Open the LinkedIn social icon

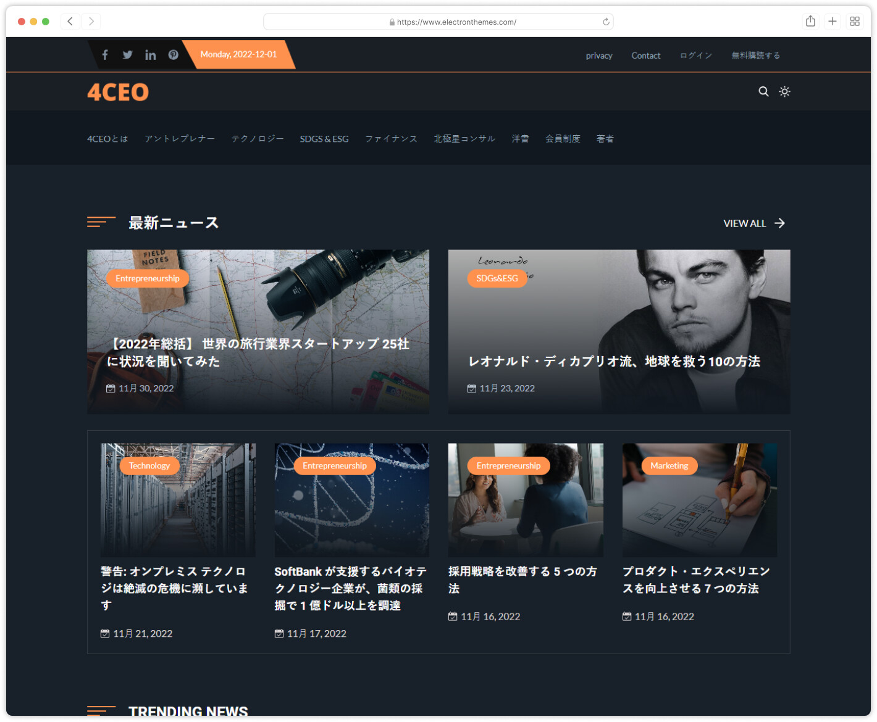point(150,55)
